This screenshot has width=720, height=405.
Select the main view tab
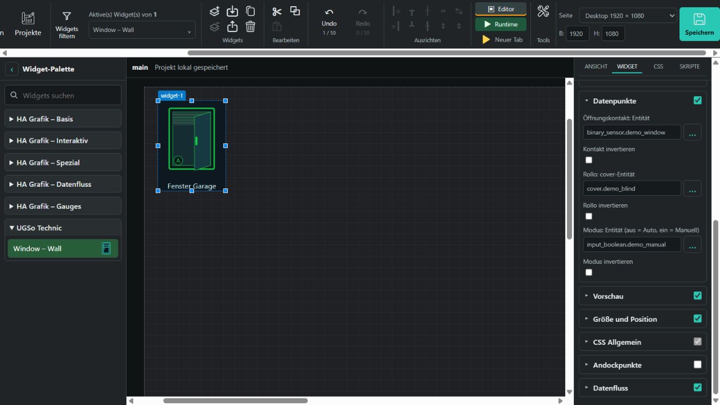(140, 67)
